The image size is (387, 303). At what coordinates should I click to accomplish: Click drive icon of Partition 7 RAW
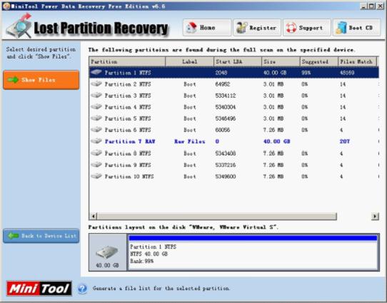[x=96, y=141]
